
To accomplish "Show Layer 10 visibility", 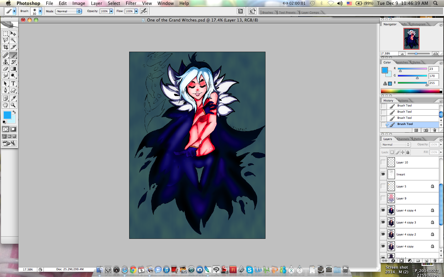I will (383, 162).
